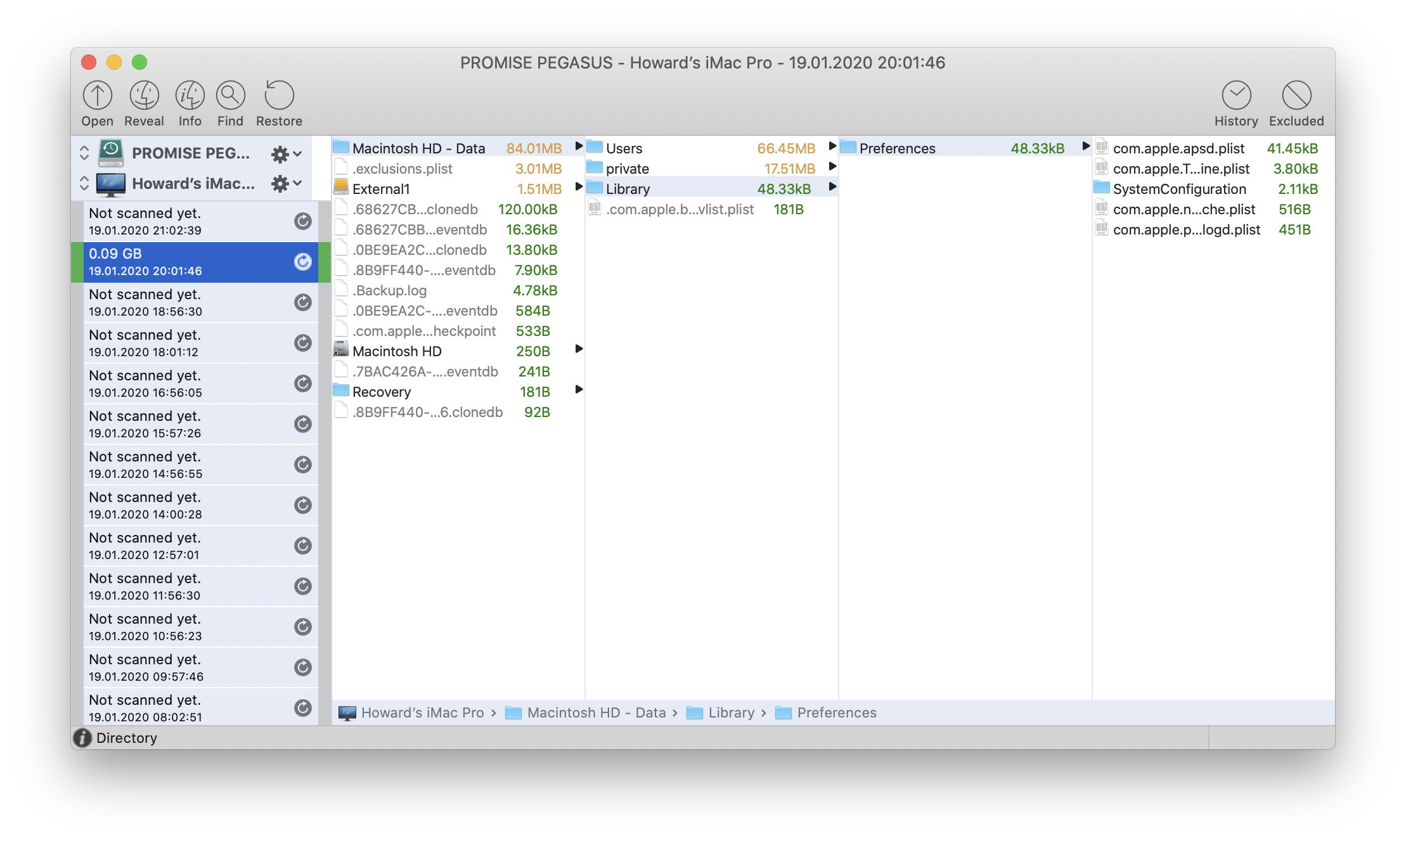Expand the External1 folder arrow

pos(578,187)
